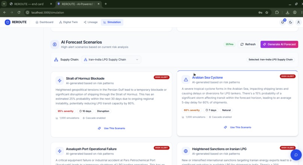Click the 7 days duration tag
Image resolution: width=303 pixels, height=165 pixels.
(x=211, y=110)
